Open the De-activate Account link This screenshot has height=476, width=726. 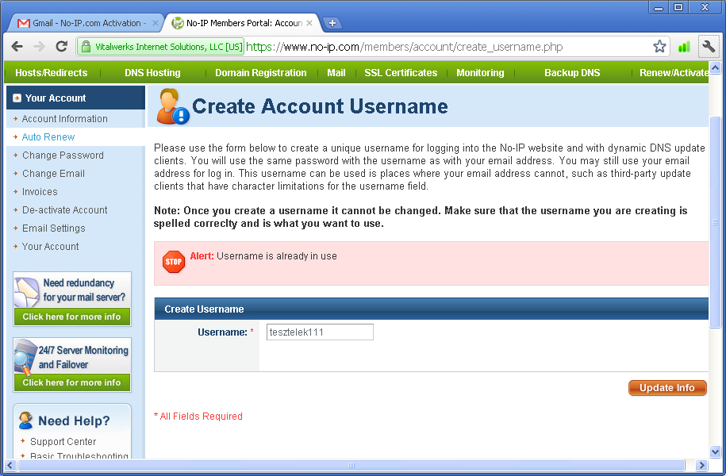click(x=65, y=210)
